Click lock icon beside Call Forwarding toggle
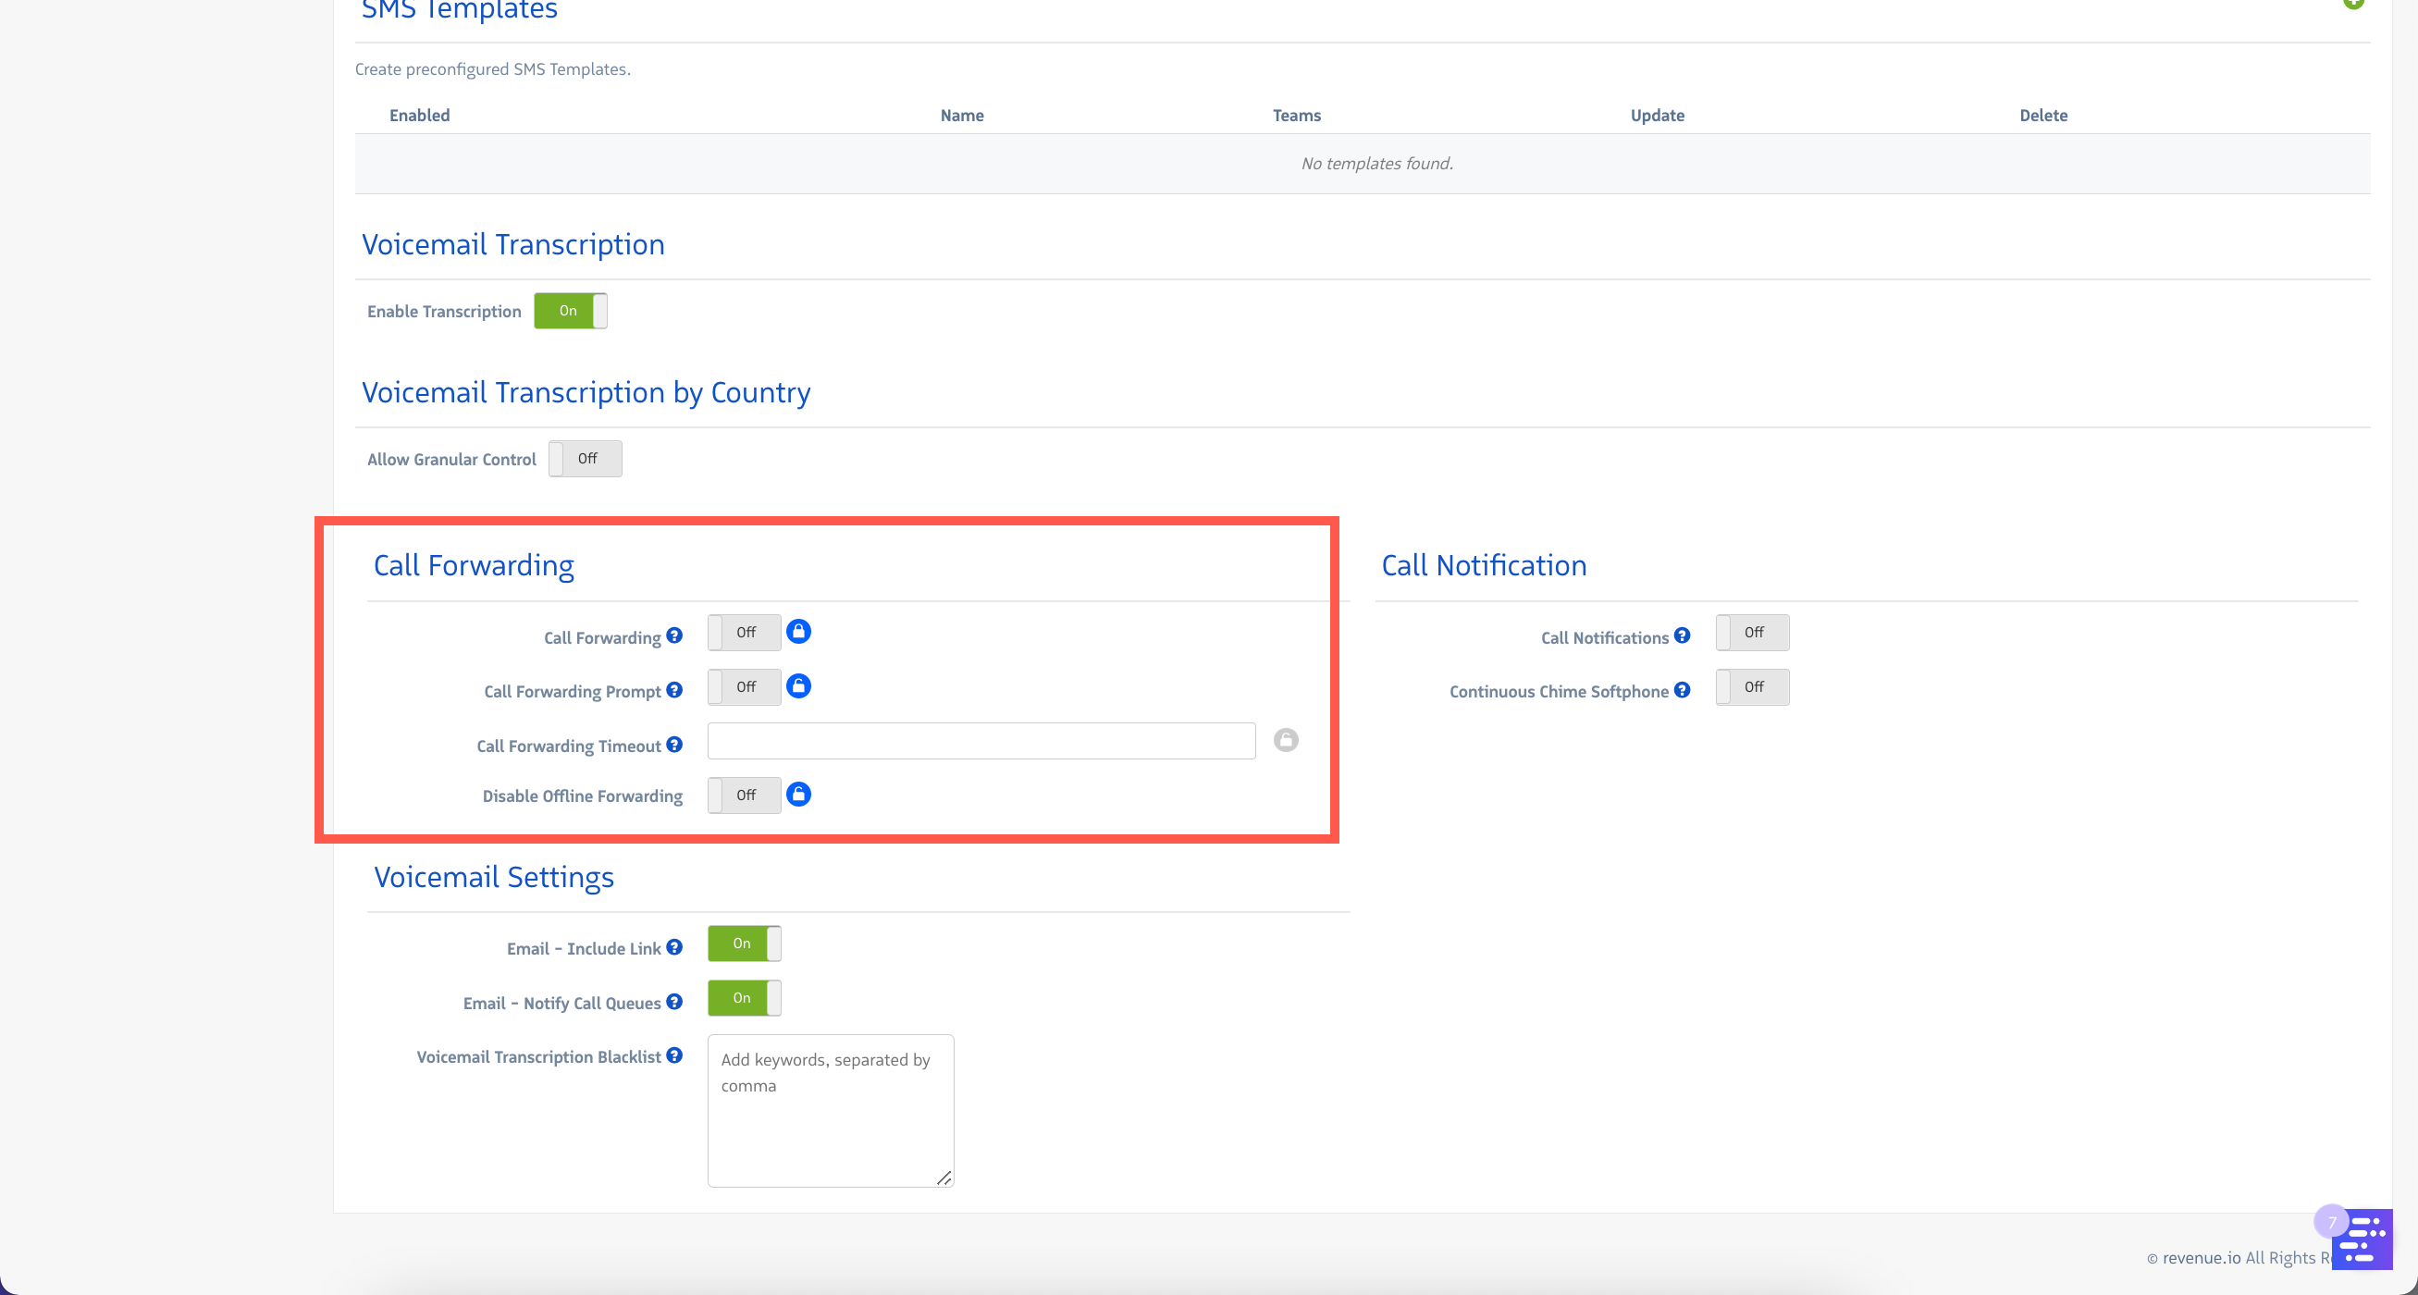The width and height of the screenshot is (2418, 1295). click(x=798, y=632)
